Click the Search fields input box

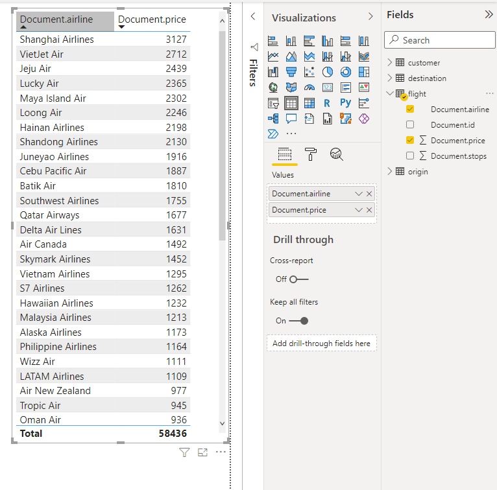tap(440, 40)
